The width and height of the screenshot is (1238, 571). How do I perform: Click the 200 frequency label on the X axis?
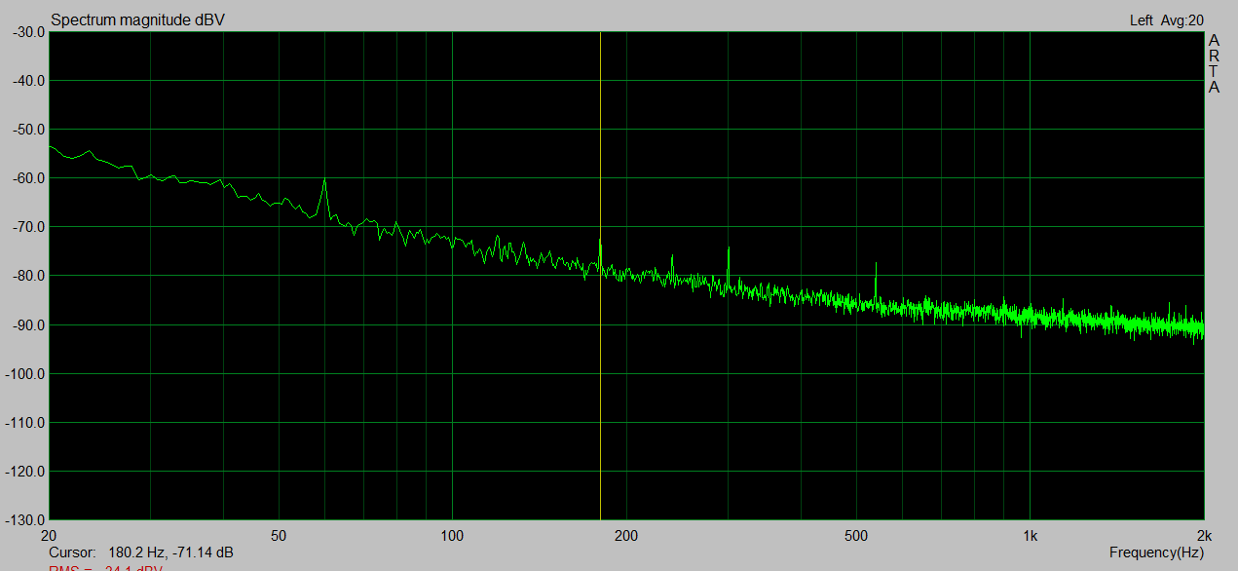click(x=625, y=535)
